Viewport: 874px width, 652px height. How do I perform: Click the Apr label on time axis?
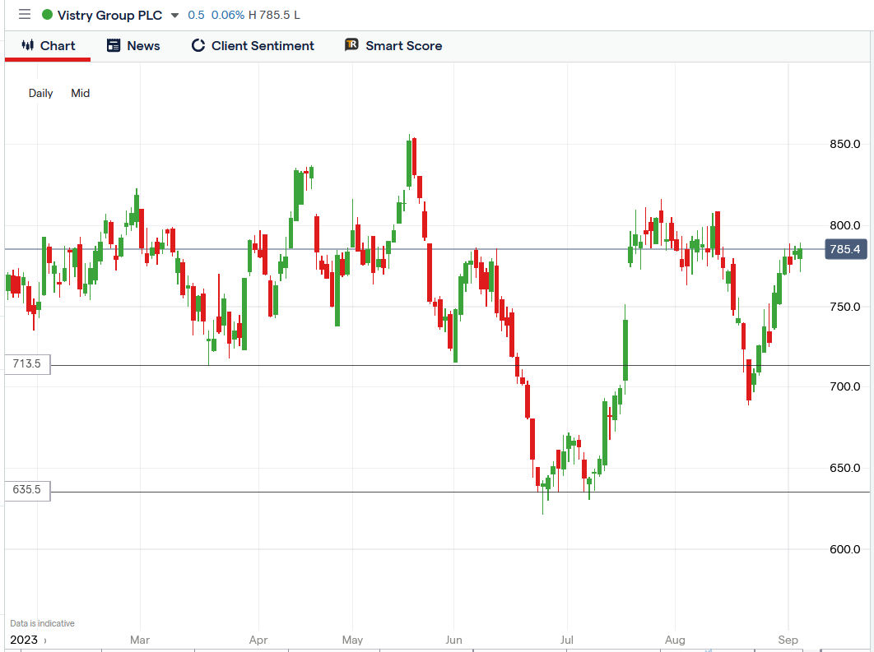coord(258,640)
